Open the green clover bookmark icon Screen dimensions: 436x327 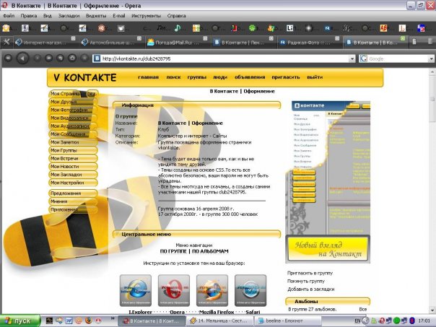(x=252, y=28)
